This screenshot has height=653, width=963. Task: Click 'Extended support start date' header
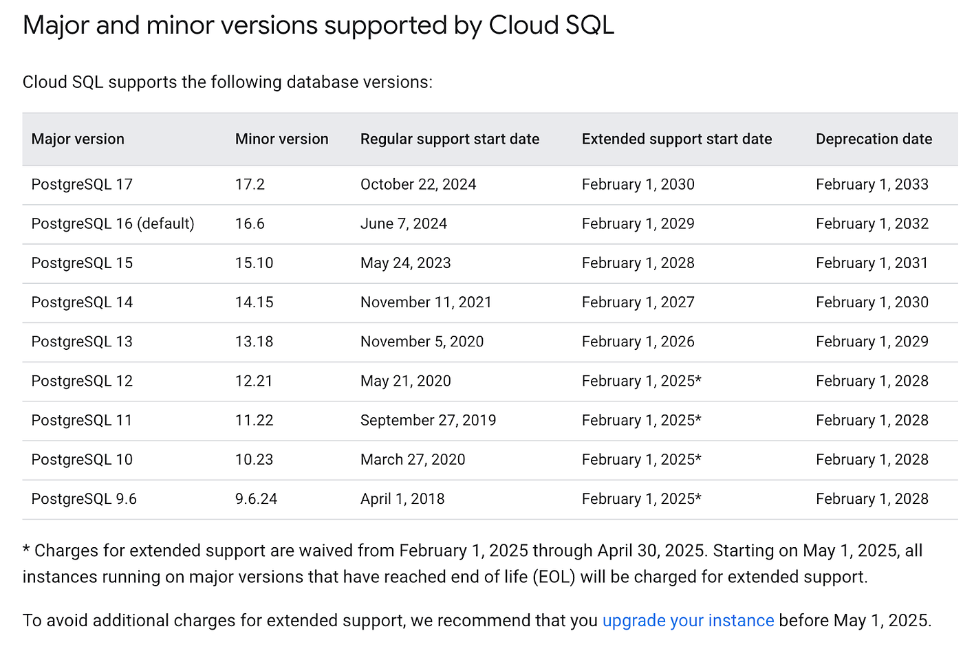pos(677,139)
